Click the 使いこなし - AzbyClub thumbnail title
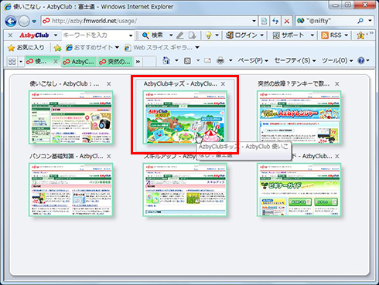This screenshot has width=379, height=285. point(64,83)
